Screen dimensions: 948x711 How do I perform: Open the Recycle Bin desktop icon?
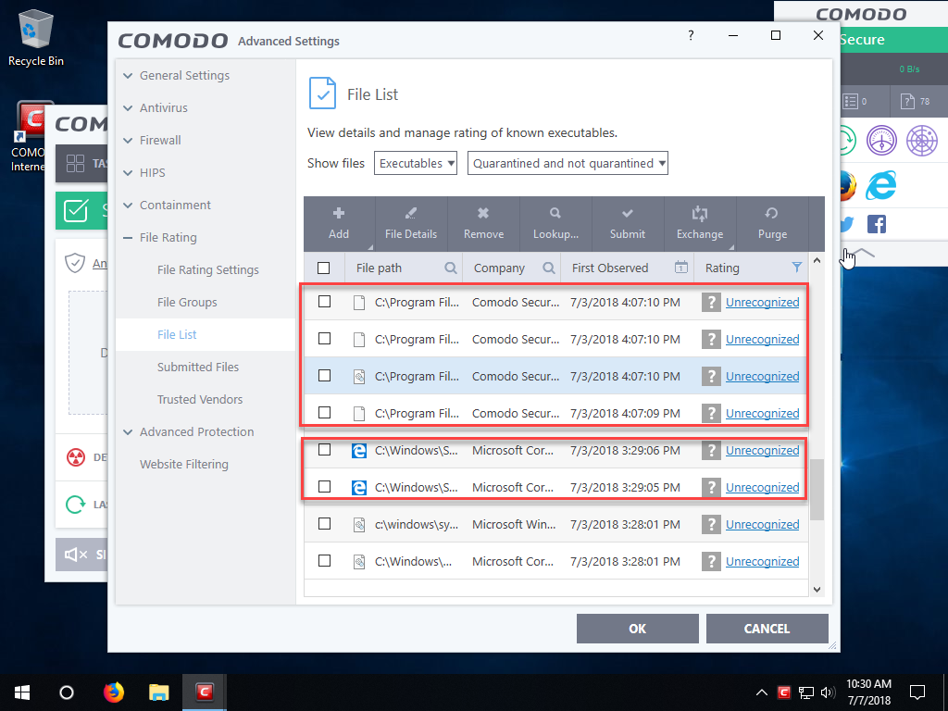(36, 37)
